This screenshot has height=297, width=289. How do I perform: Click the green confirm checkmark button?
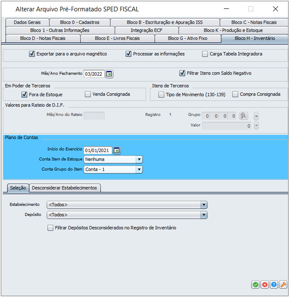pyautogui.click(x=255, y=284)
